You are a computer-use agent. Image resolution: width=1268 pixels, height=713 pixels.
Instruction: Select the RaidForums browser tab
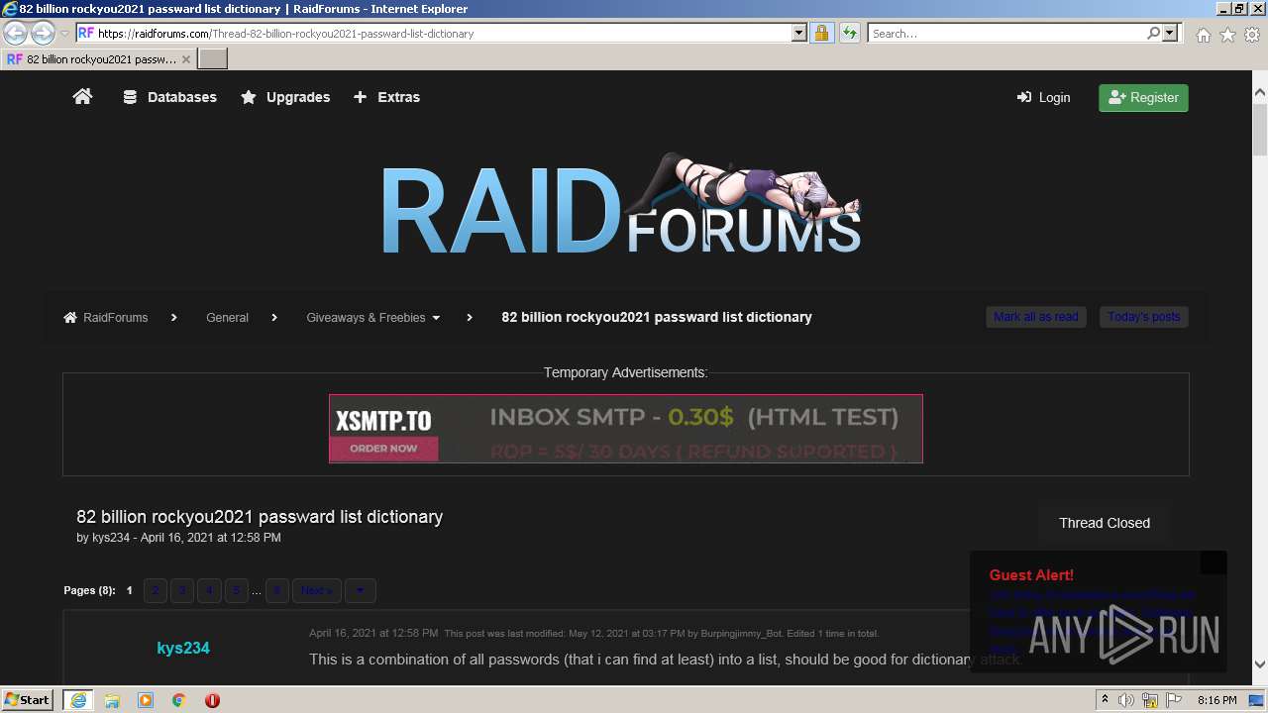(98, 59)
